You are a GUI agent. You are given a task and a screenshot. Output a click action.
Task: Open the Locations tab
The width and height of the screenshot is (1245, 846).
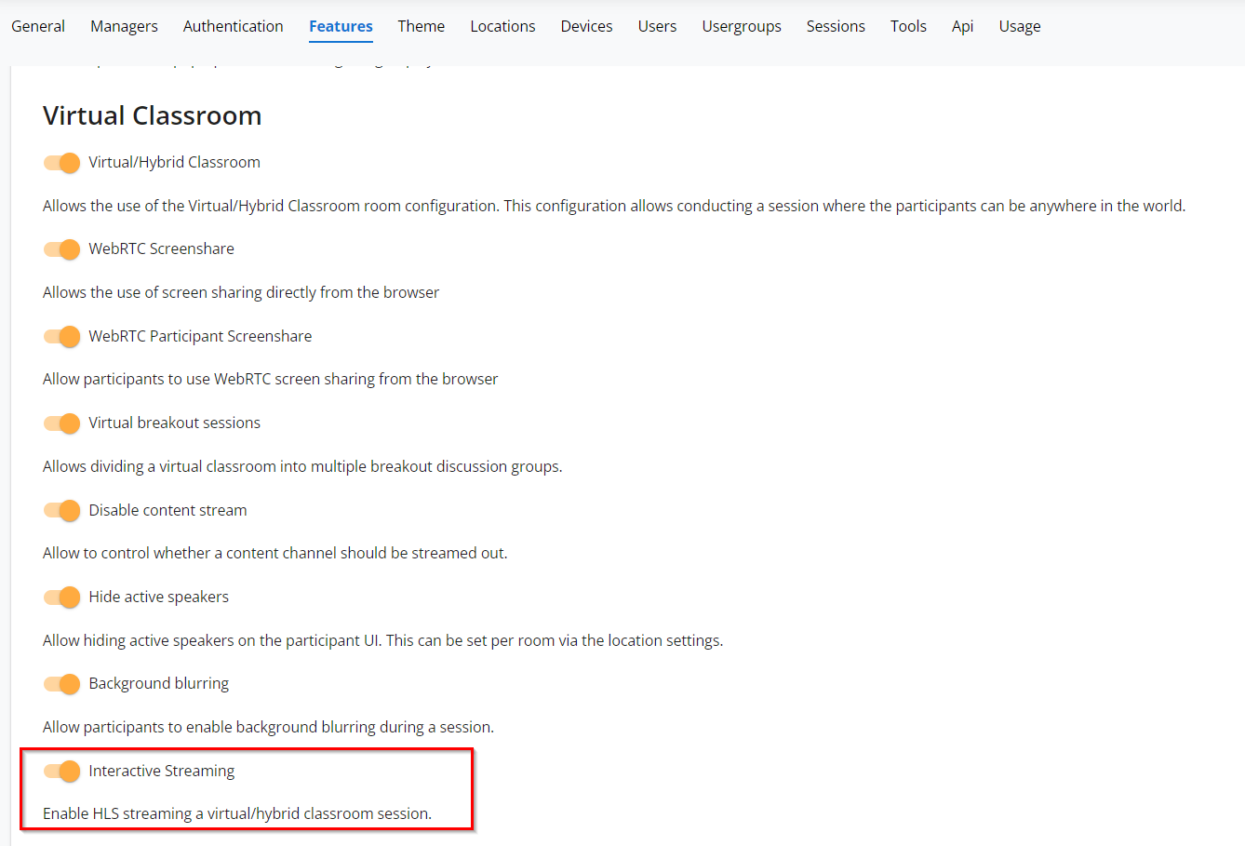pos(502,26)
